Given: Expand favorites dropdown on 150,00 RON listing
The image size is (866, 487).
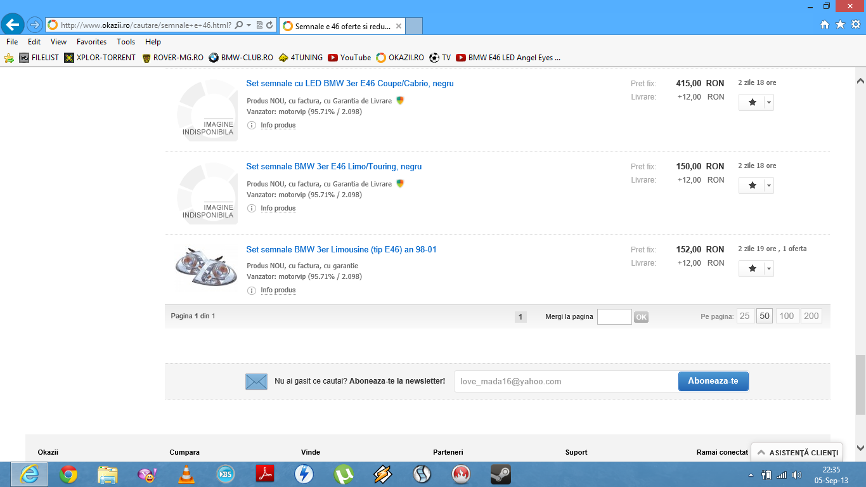Looking at the screenshot, I should pyautogui.click(x=769, y=185).
